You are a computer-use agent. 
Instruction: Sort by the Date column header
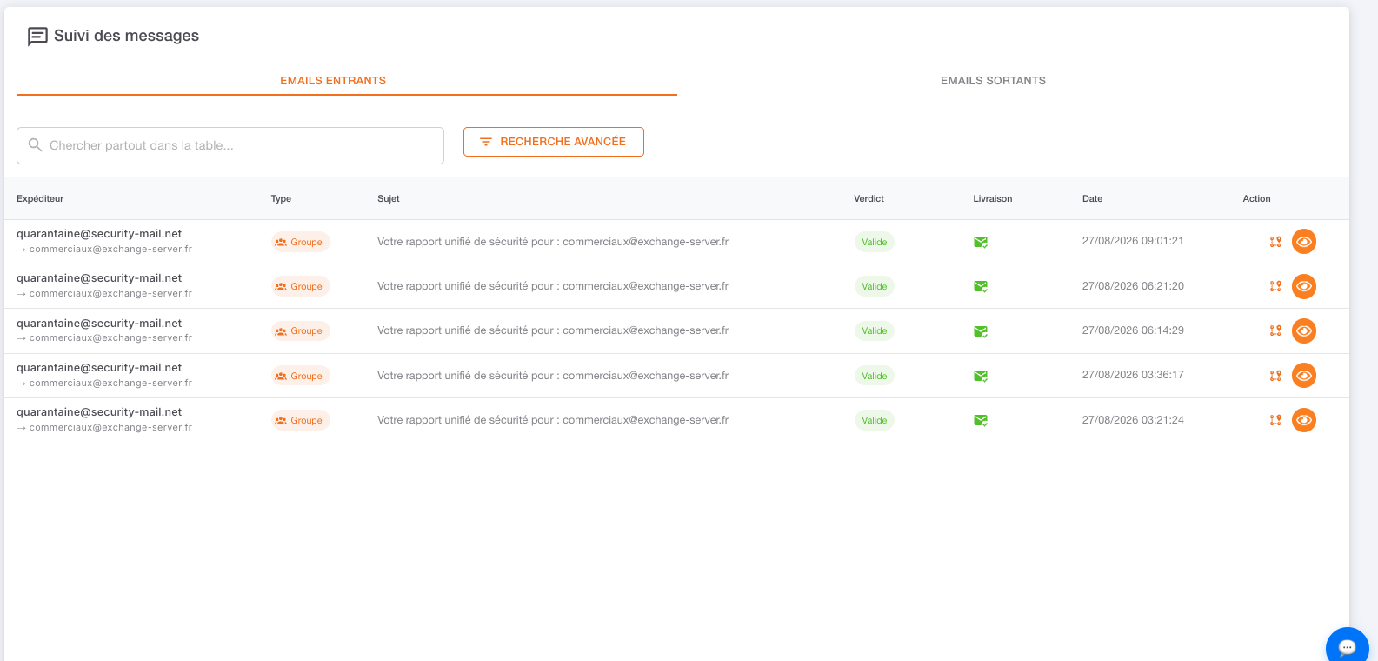click(x=1092, y=198)
